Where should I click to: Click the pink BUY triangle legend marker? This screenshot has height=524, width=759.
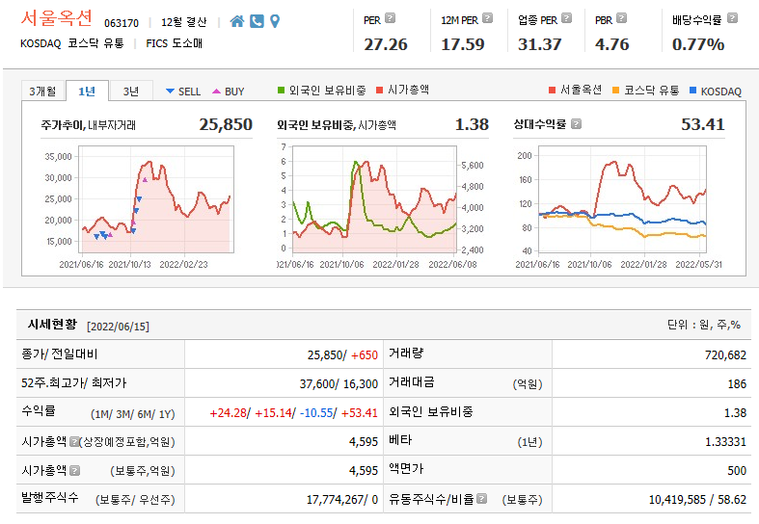coord(216,91)
